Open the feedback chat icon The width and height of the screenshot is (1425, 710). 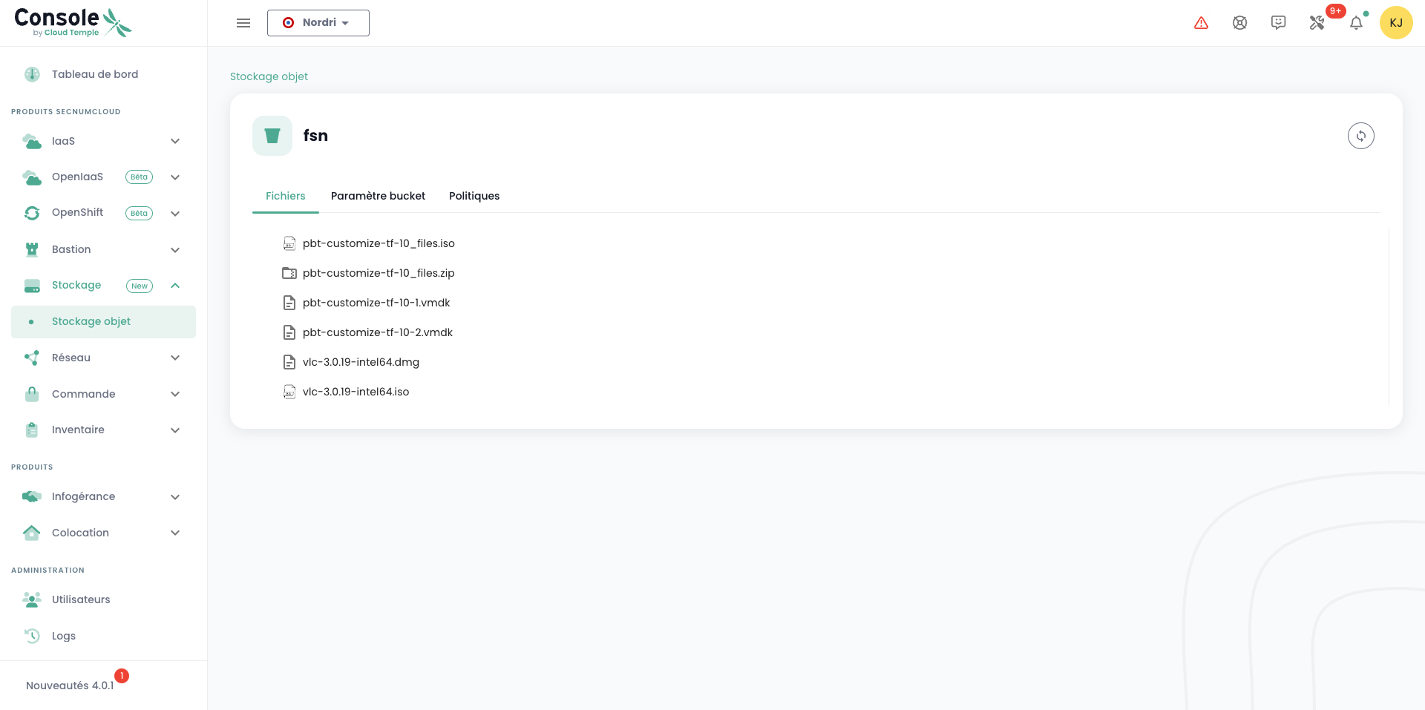click(1278, 23)
